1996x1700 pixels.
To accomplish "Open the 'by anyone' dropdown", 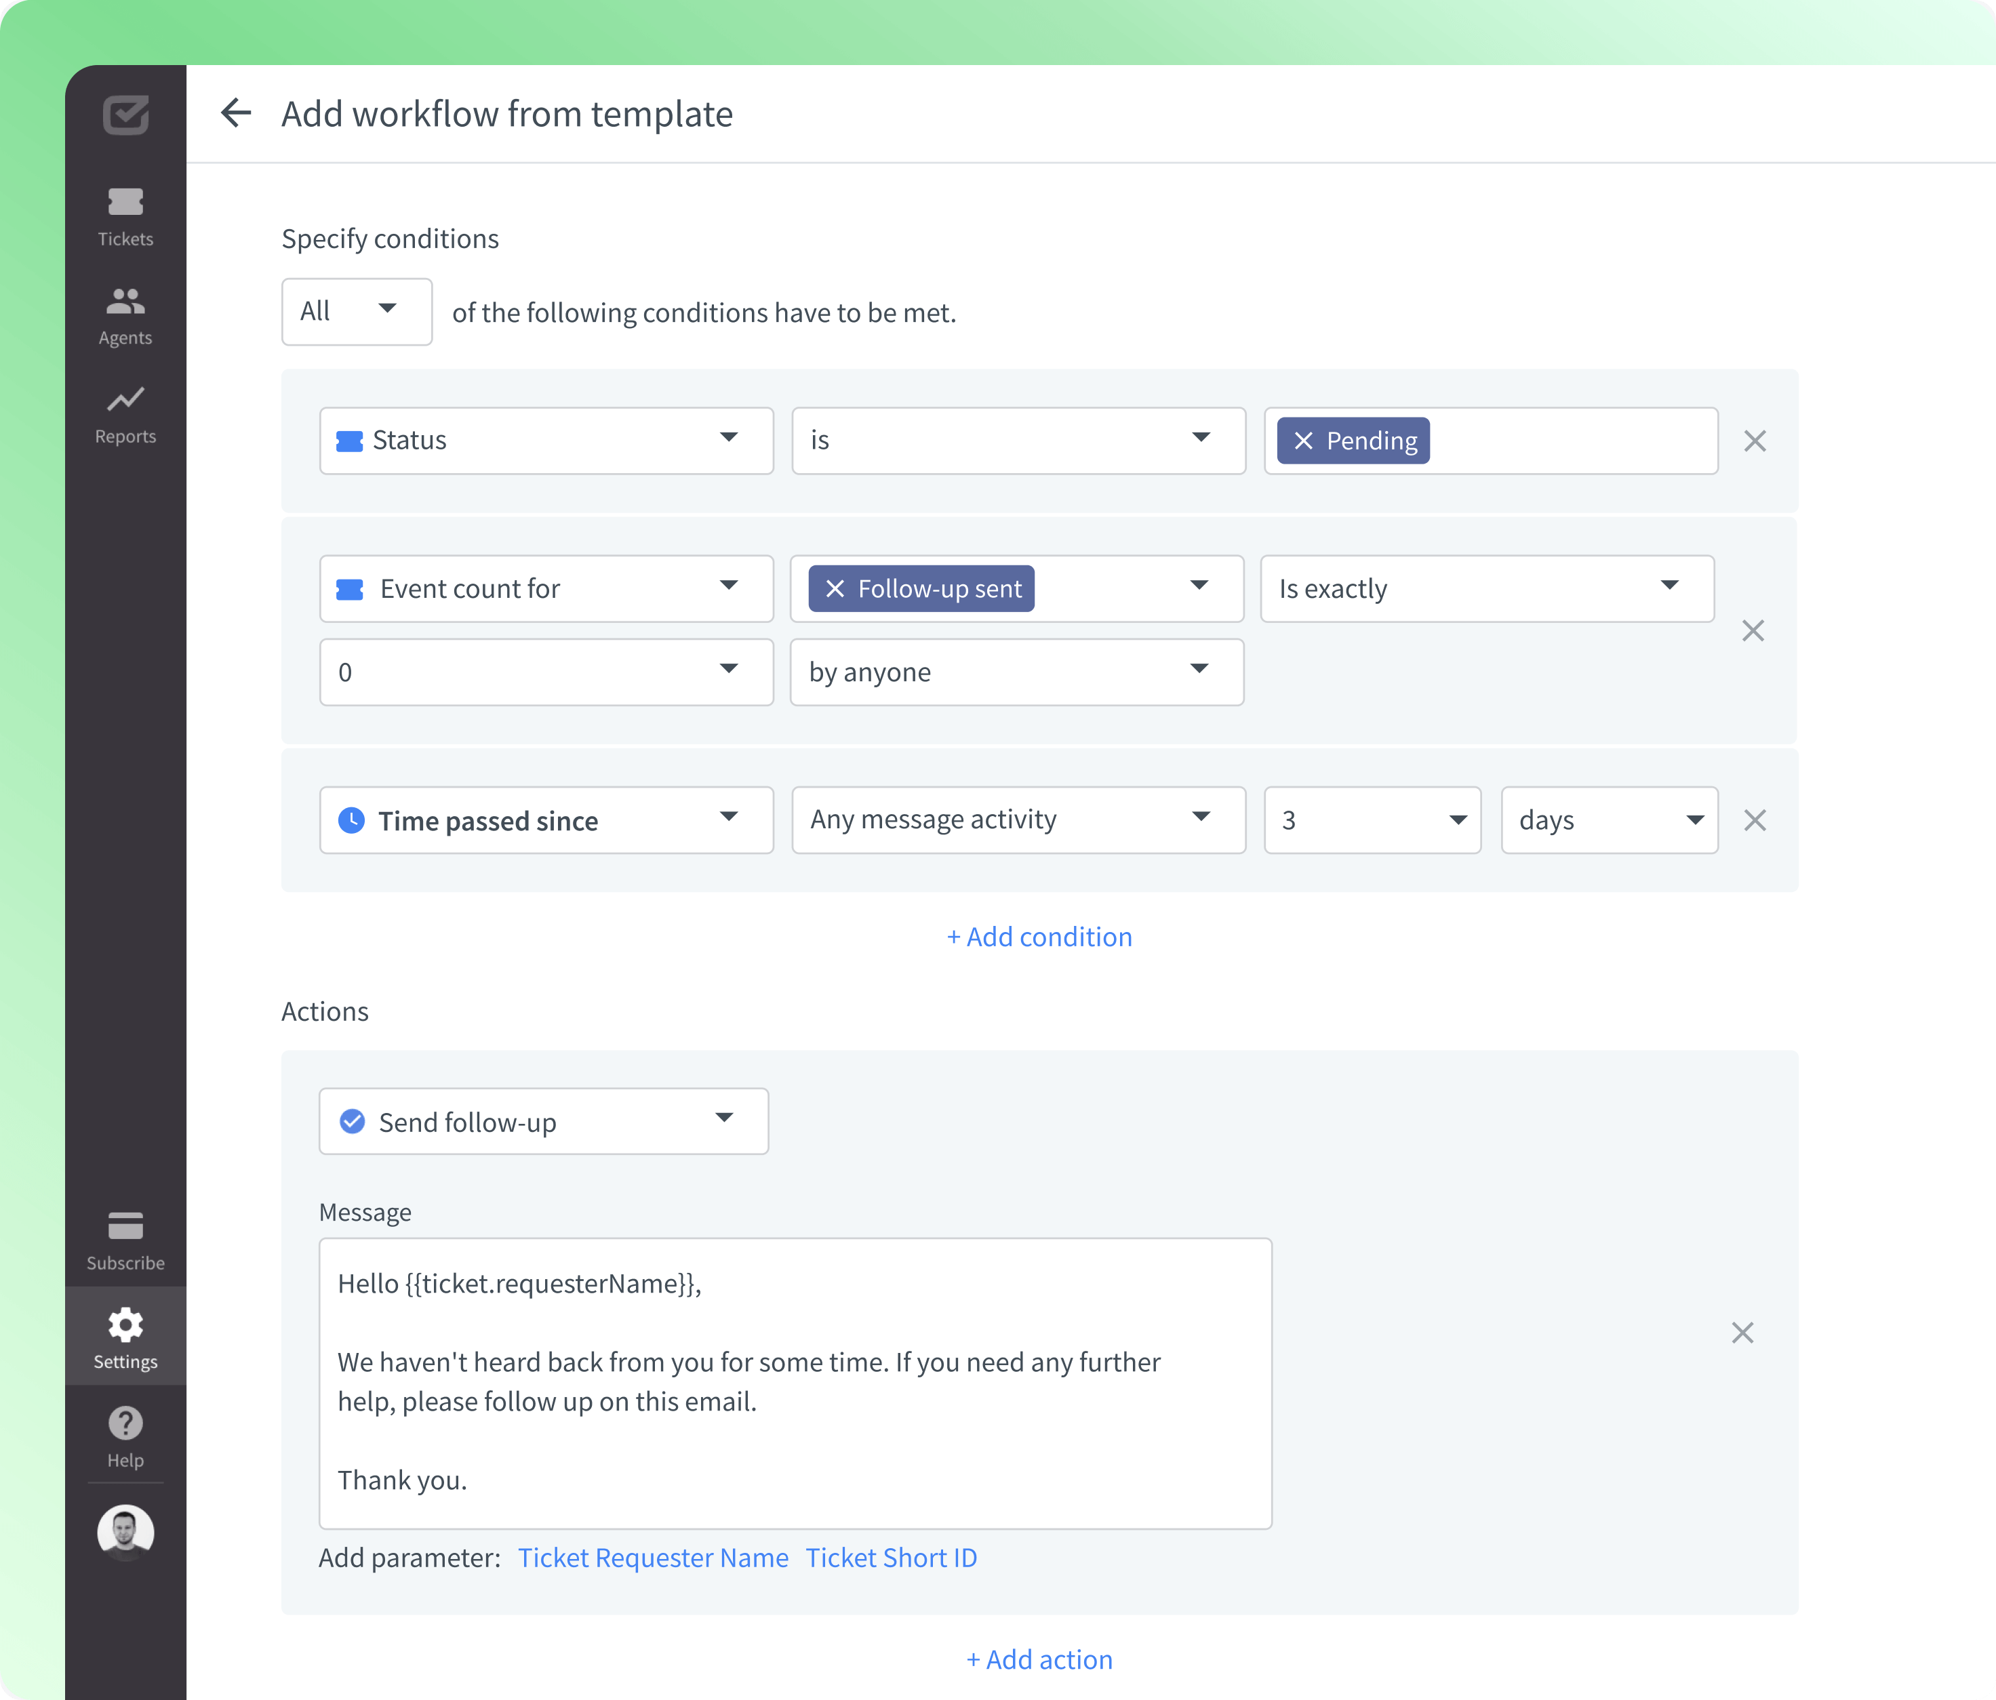I will [x=1016, y=671].
